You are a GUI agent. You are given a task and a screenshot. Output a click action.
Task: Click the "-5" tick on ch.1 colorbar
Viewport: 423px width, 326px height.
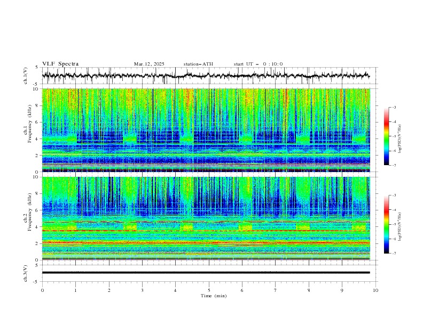click(394, 136)
